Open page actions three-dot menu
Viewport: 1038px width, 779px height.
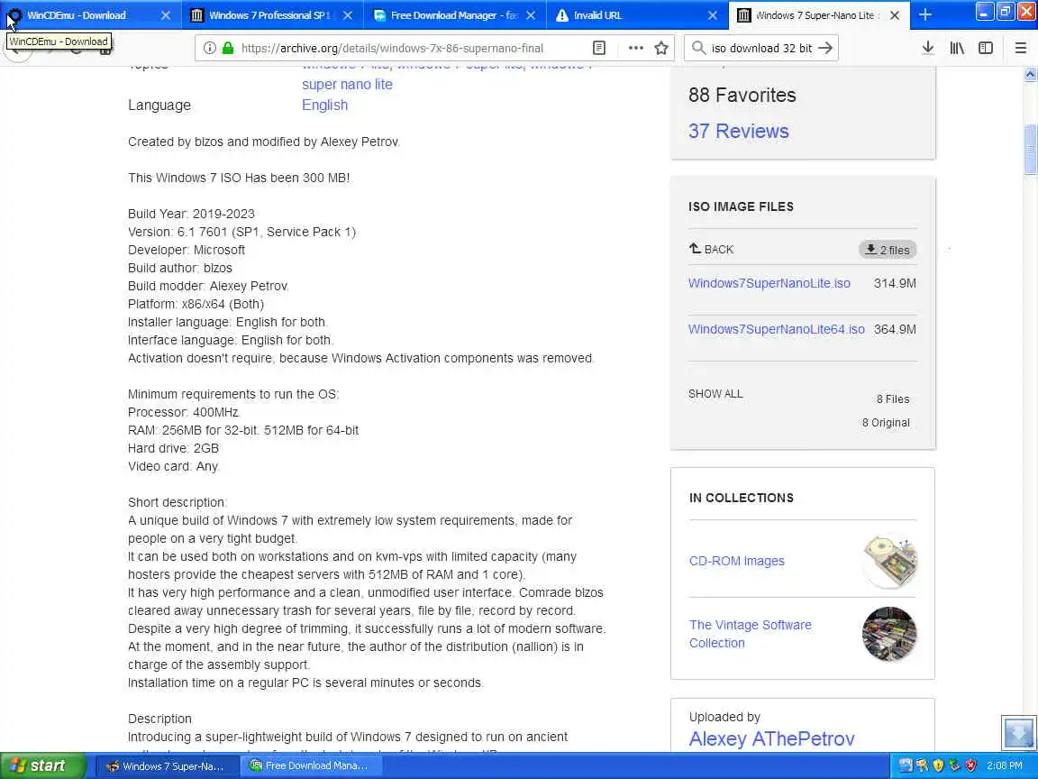[x=635, y=48]
